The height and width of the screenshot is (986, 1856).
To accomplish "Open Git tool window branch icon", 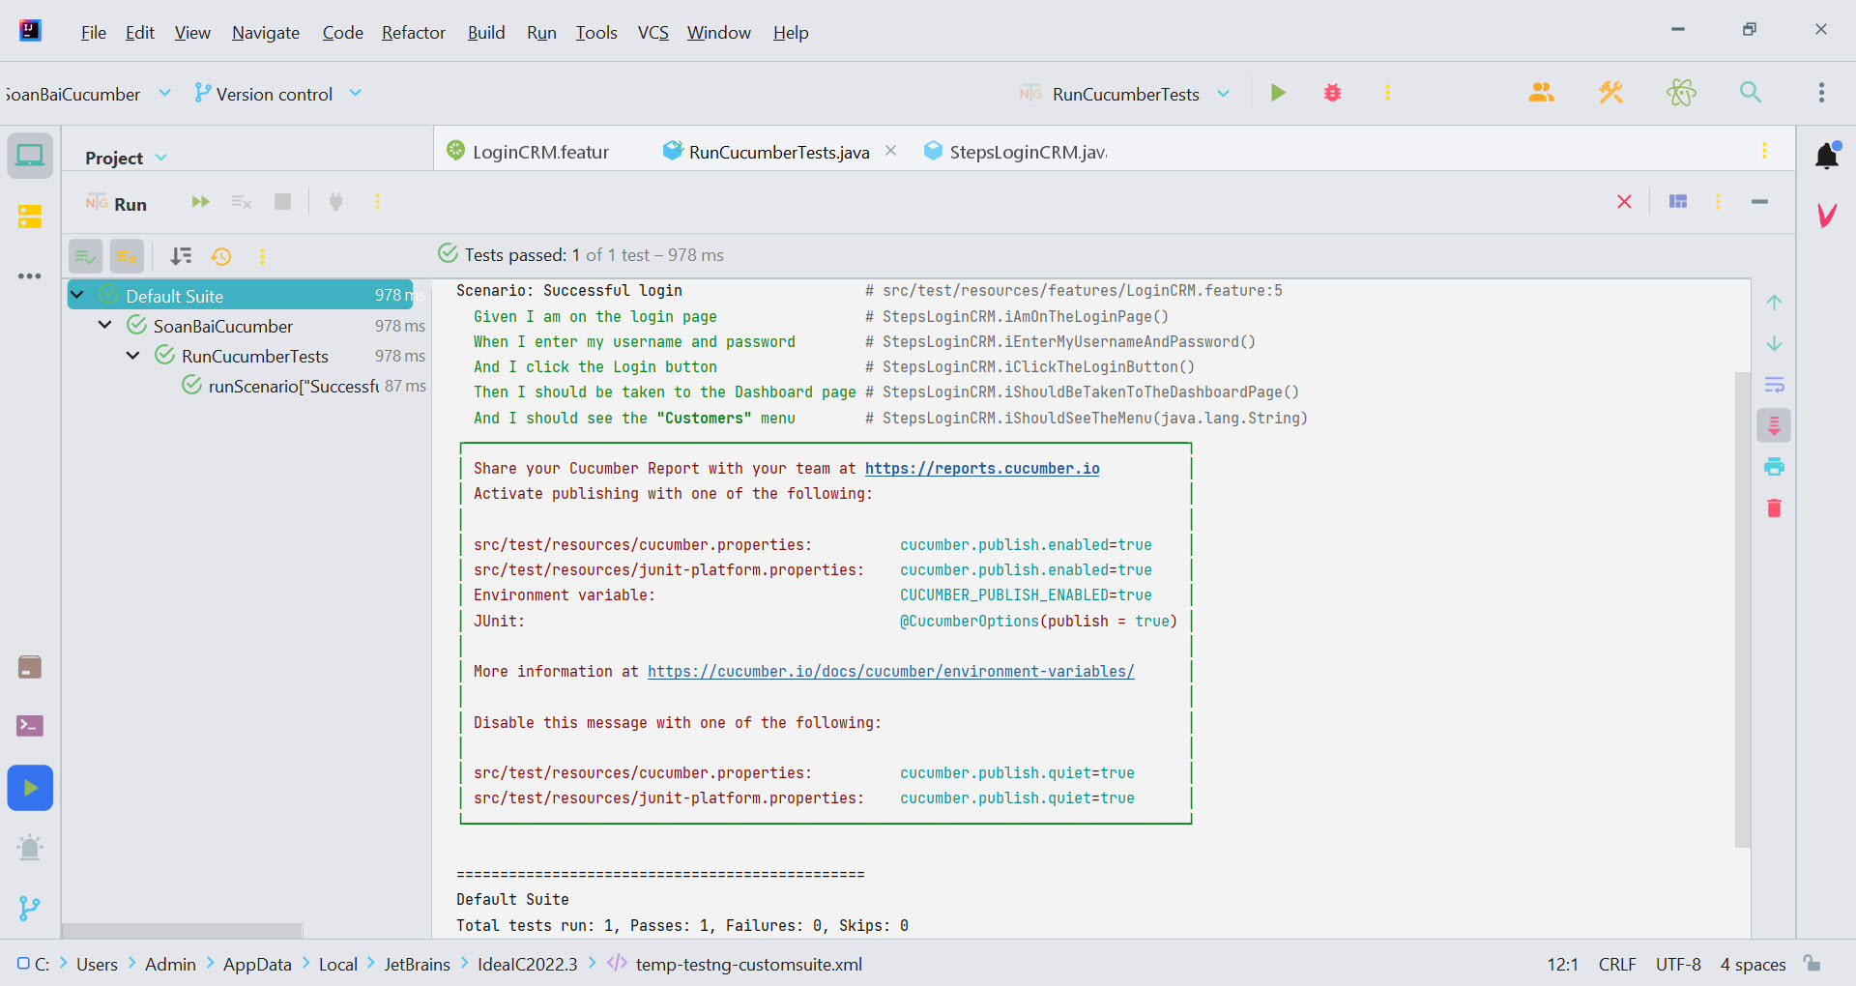I will tap(30, 909).
